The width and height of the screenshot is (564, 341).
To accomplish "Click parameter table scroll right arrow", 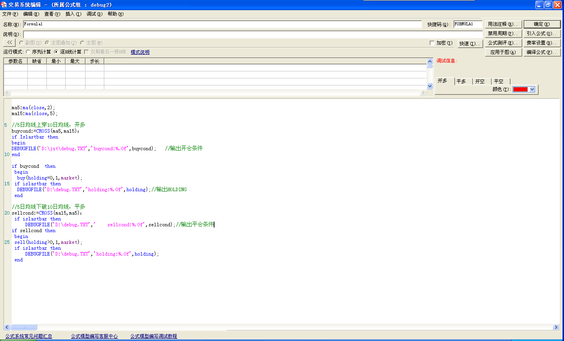I will pyautogui.click(x=423, y=93).
